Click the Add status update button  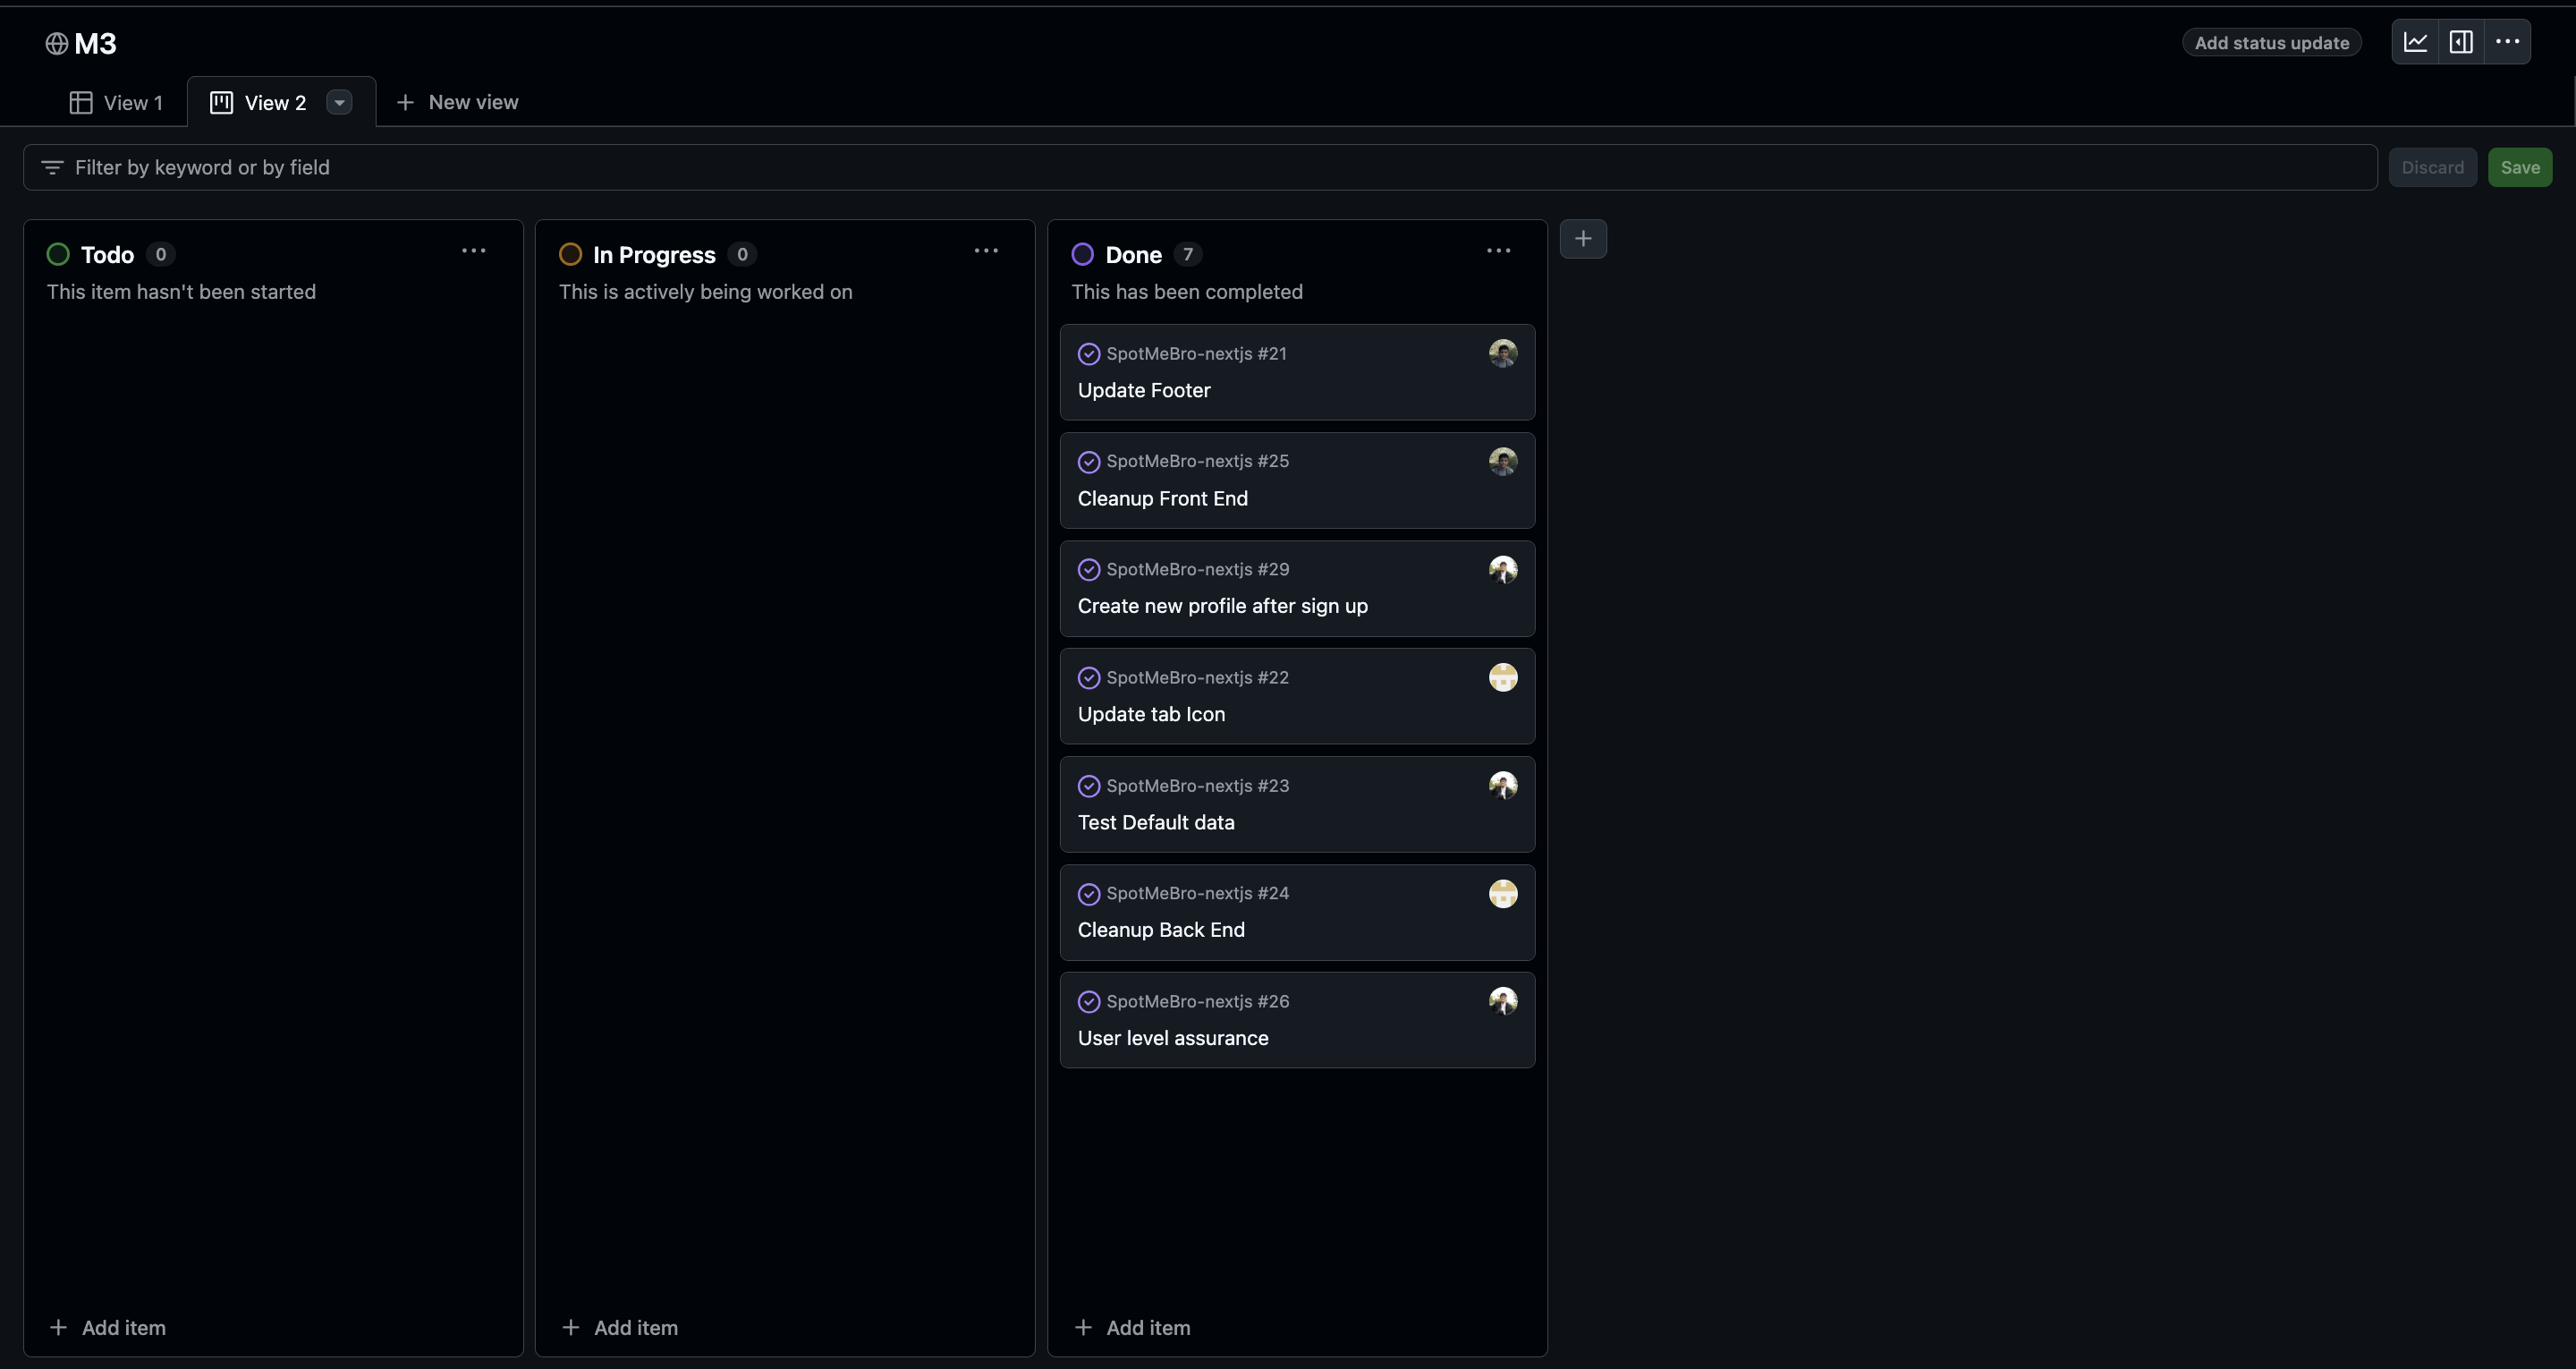click(2271, 43)
